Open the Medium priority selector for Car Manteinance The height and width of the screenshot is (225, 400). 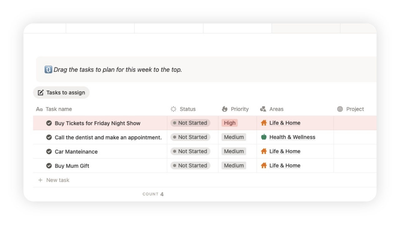tap(233, 151)
